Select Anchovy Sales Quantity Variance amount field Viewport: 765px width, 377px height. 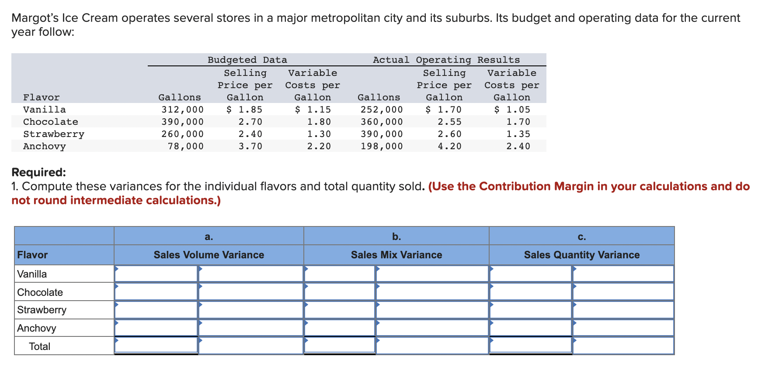[x=531, y=328]
